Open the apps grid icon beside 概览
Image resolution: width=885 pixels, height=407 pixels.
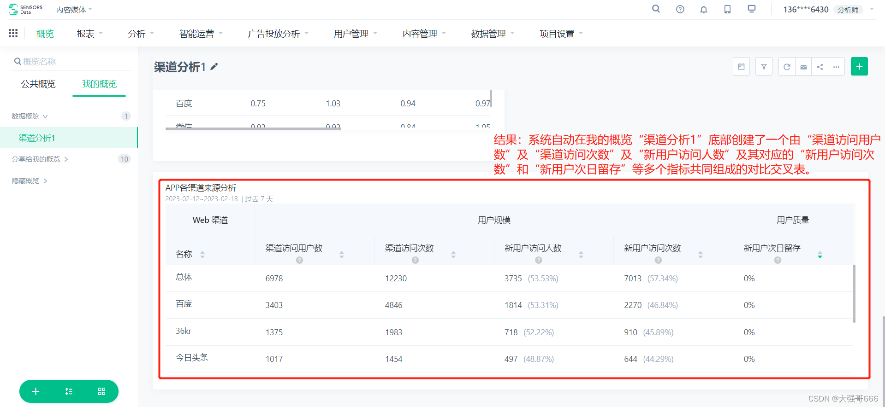click(x=13, y=33)
